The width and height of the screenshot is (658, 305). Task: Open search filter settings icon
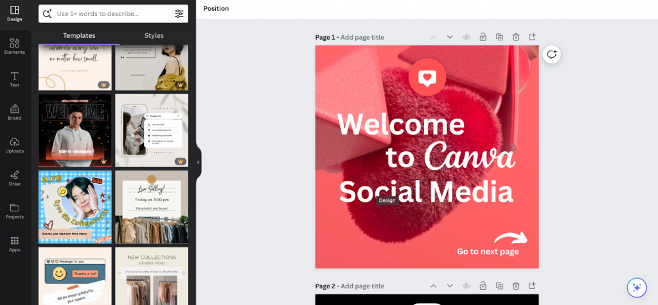(x=179, y=14)
